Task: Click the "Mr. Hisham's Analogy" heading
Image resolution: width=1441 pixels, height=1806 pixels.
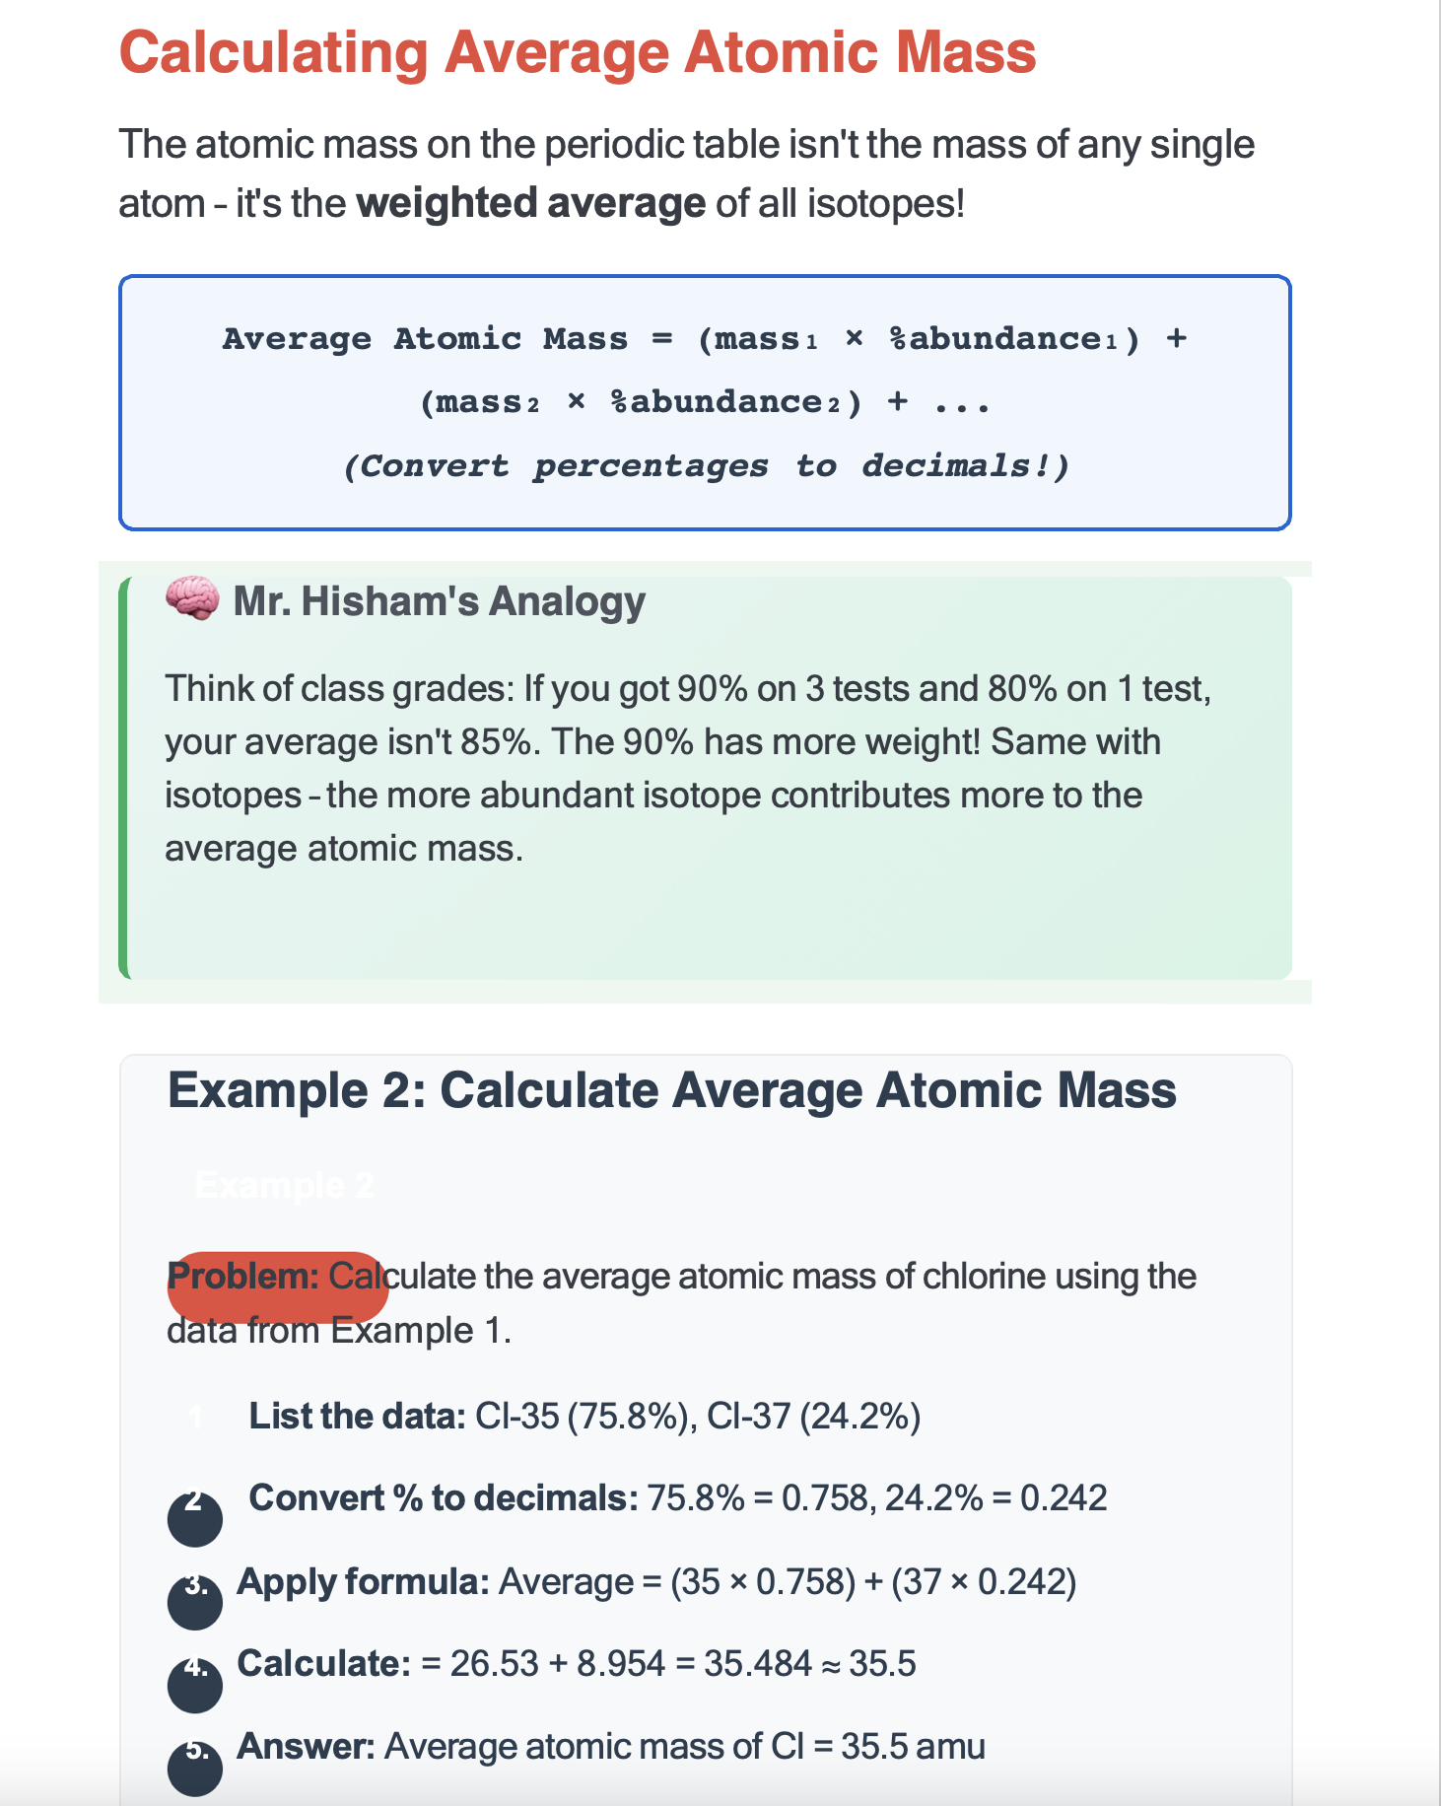Action: tap(439, 600)
